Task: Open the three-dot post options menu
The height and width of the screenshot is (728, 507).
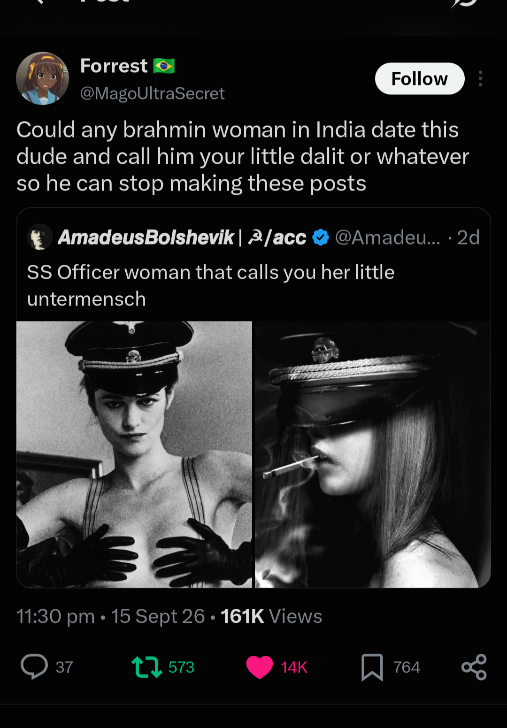Action: [x=480, y=78]
